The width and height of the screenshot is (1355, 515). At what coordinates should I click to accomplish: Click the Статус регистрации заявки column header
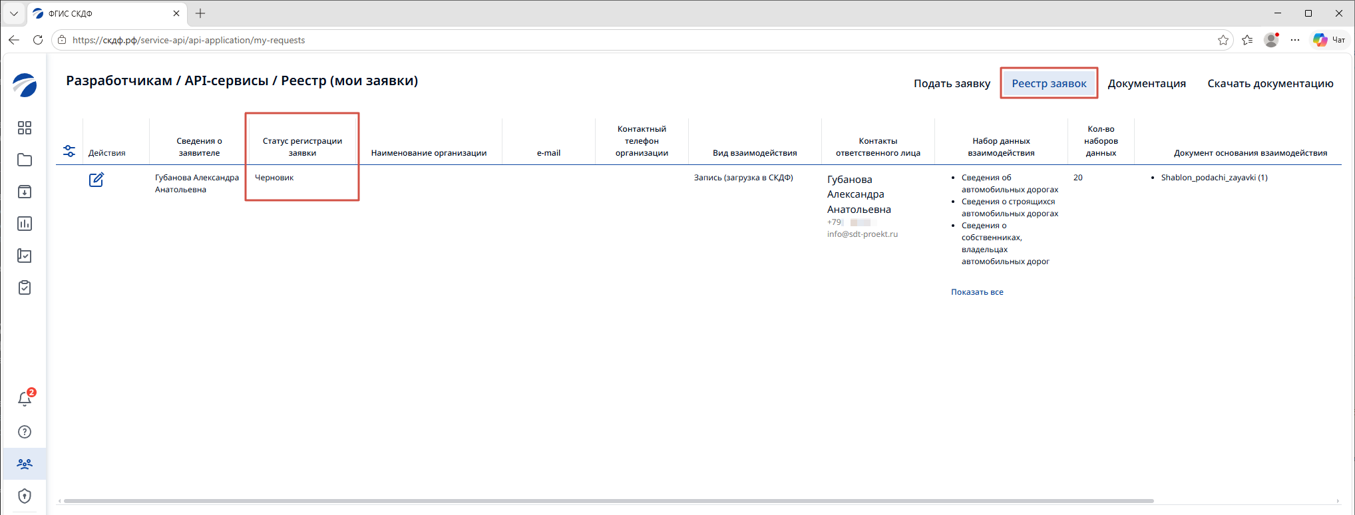302,147
